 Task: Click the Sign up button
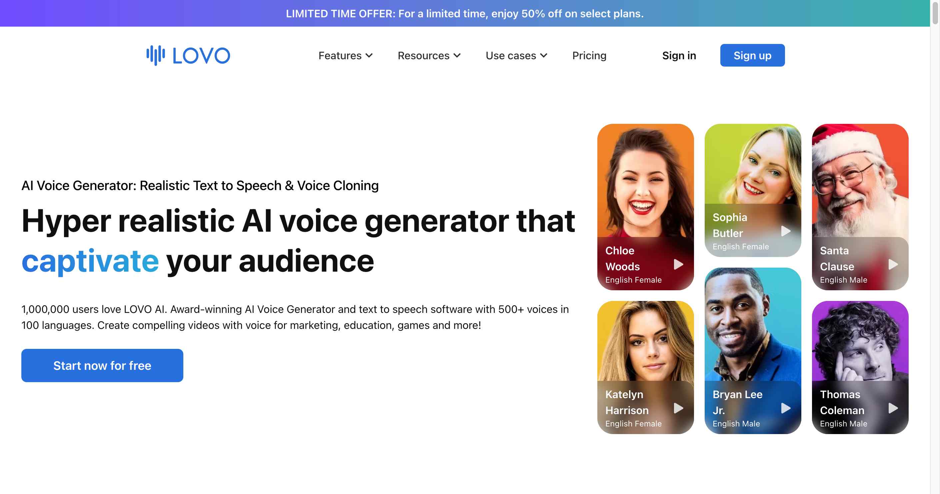[x=752, y=55]
